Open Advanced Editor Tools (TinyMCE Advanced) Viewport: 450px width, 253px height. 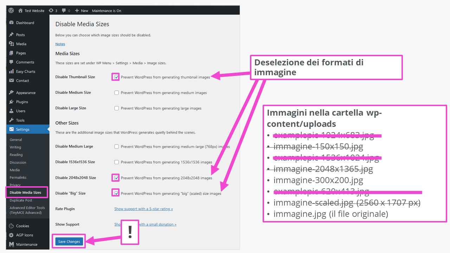pos(27,210)
